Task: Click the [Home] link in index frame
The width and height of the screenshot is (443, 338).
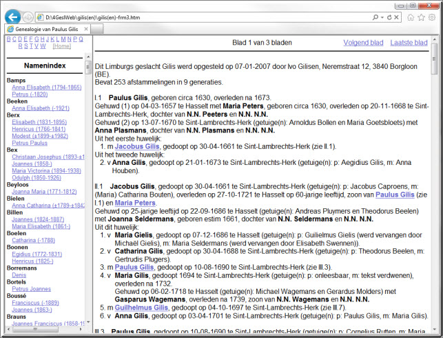Action: [x=61, y=46]
